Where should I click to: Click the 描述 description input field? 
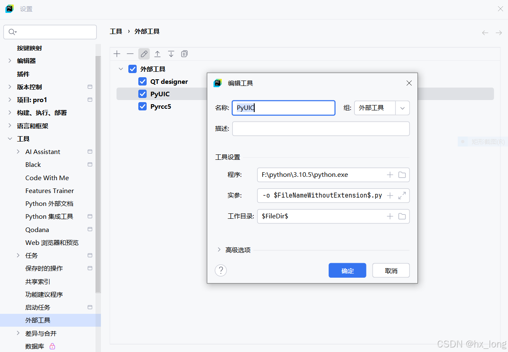click(321, 129)
